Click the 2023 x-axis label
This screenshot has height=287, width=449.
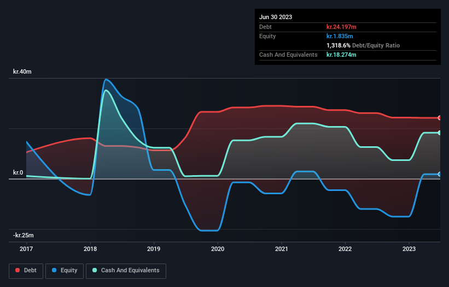(x=409, y=249)
